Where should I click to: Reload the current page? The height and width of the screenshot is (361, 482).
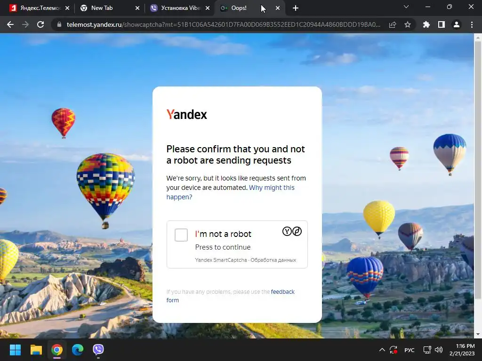(40, 24)
